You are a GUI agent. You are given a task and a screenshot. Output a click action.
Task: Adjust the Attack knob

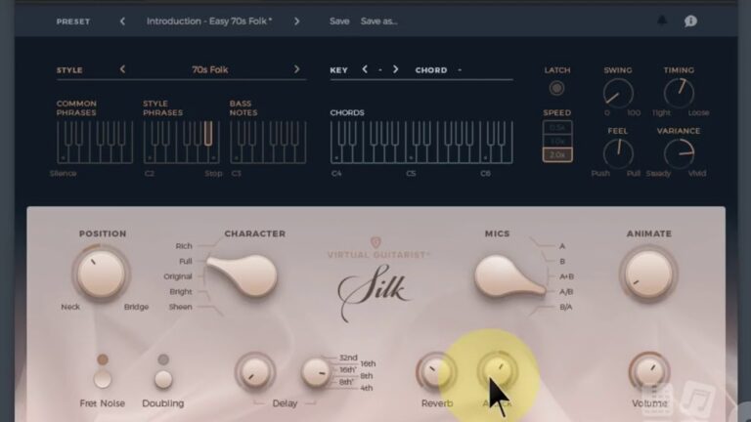pos(497,371)
